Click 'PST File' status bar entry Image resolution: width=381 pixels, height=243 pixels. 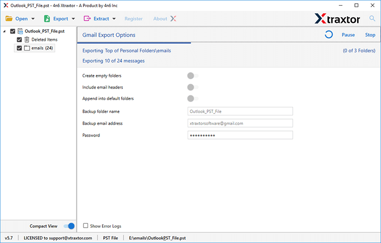click(x=110, y=238)
